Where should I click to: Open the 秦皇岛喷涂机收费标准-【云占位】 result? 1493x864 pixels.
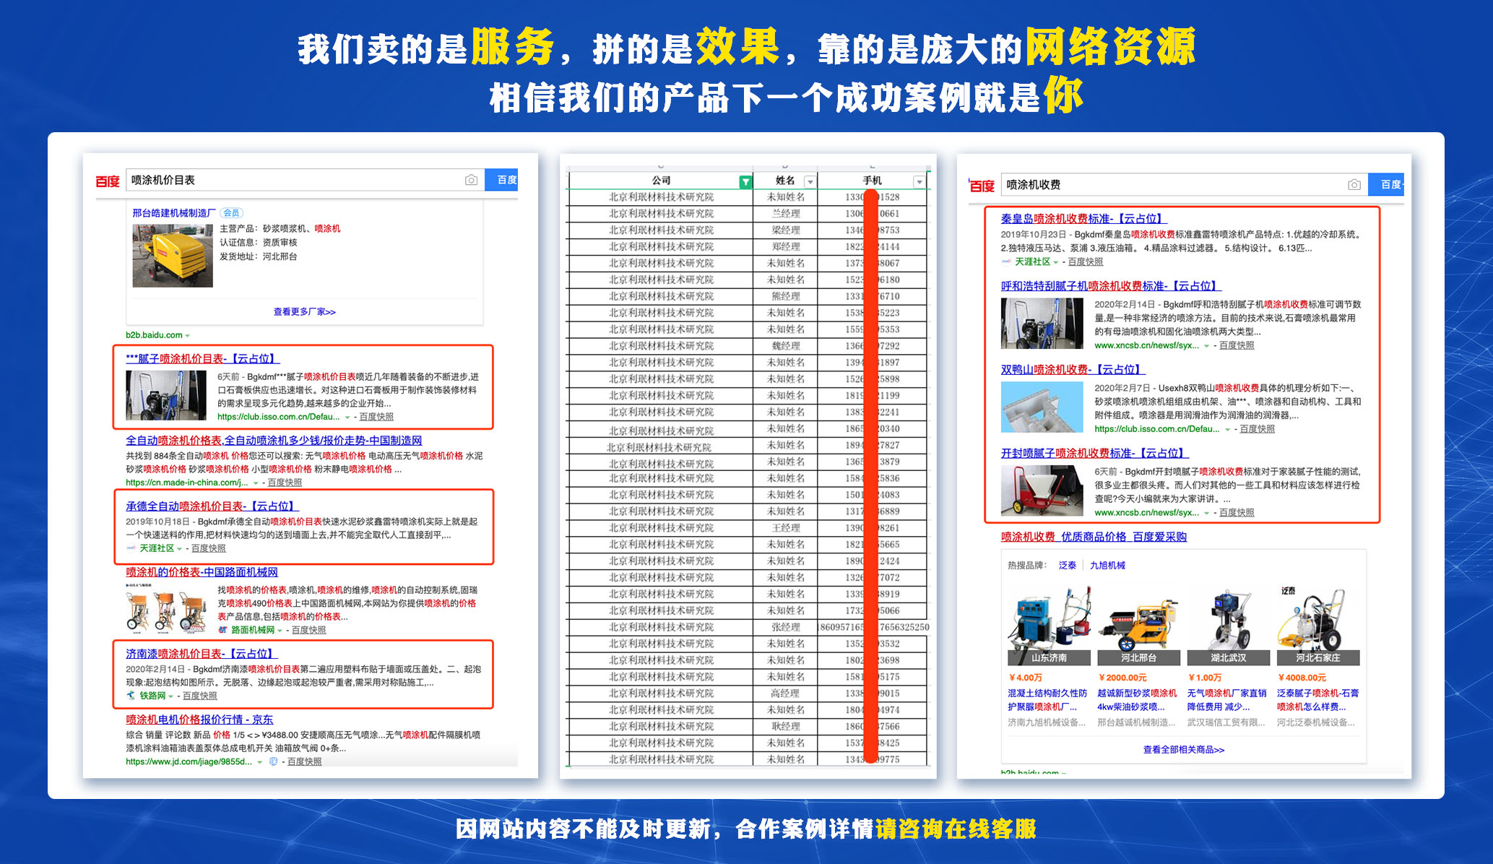pyautogui.click(x=1084, y=218)
